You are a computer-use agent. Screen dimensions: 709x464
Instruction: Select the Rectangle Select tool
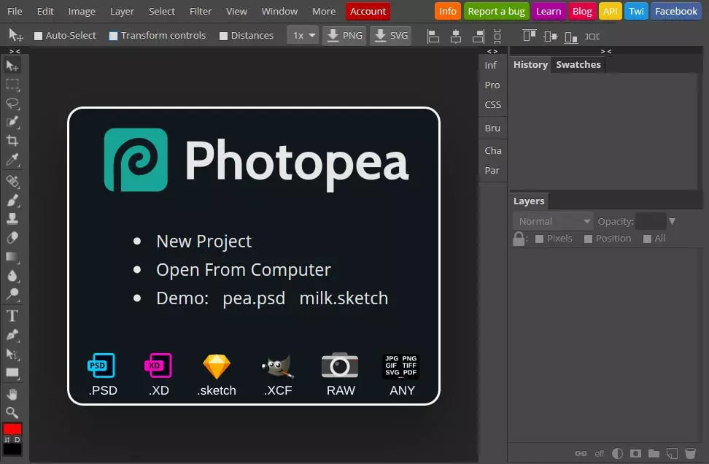12,85
